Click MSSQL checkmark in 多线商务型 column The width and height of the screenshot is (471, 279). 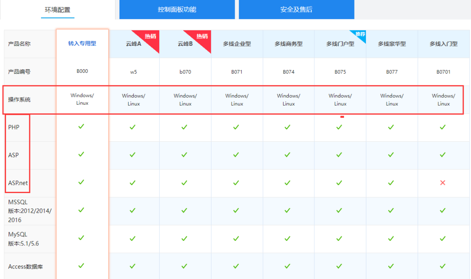pos(287,211)
